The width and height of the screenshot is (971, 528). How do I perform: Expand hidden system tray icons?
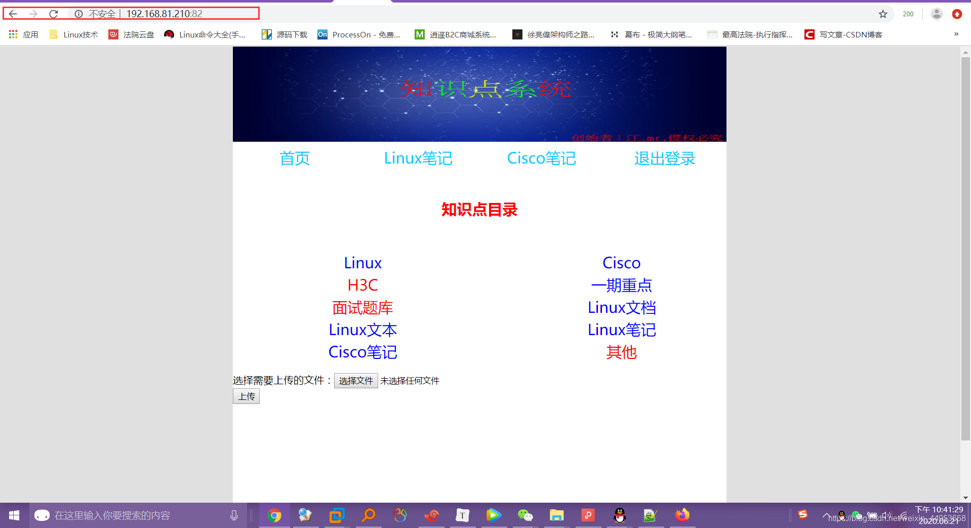pyautogui.click(x=827, y=515)
